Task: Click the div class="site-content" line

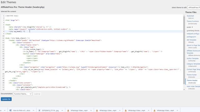Action: (x=20, y=83)
